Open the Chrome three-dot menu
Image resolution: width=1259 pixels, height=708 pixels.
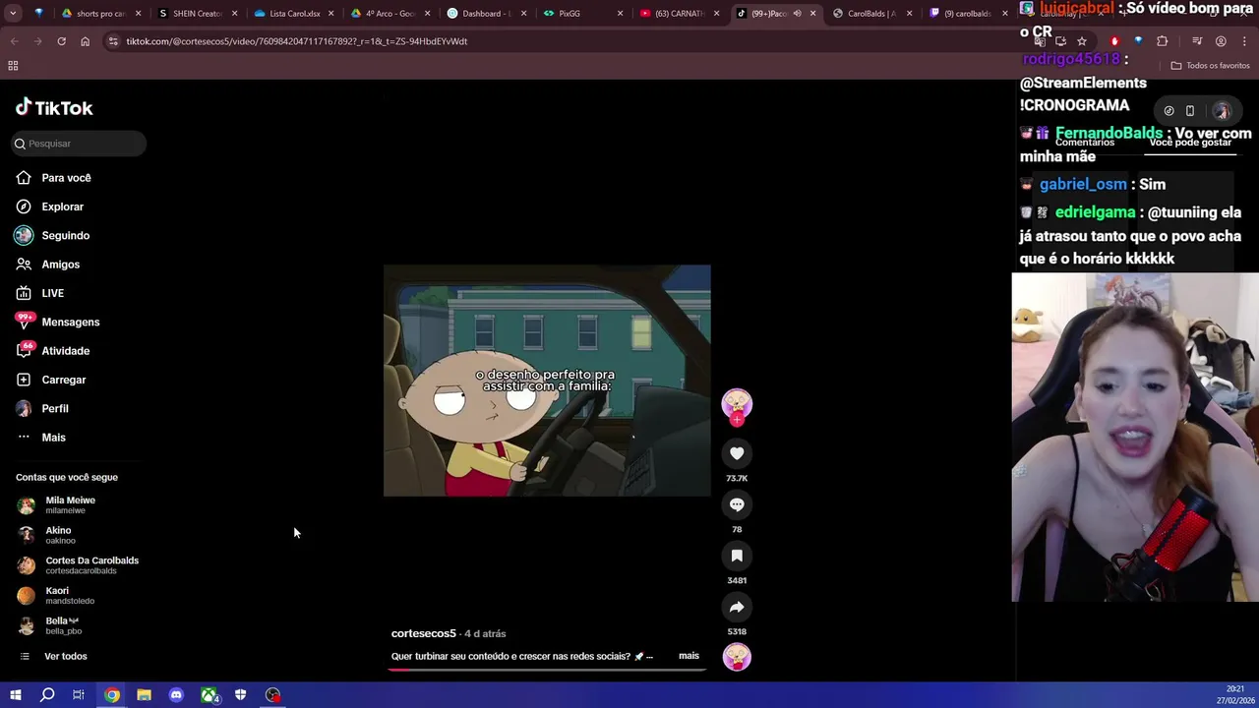(x=1244, y=41)
